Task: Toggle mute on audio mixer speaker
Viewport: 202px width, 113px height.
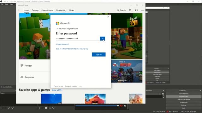Action: pyautogui.click(x=121, y=106)
